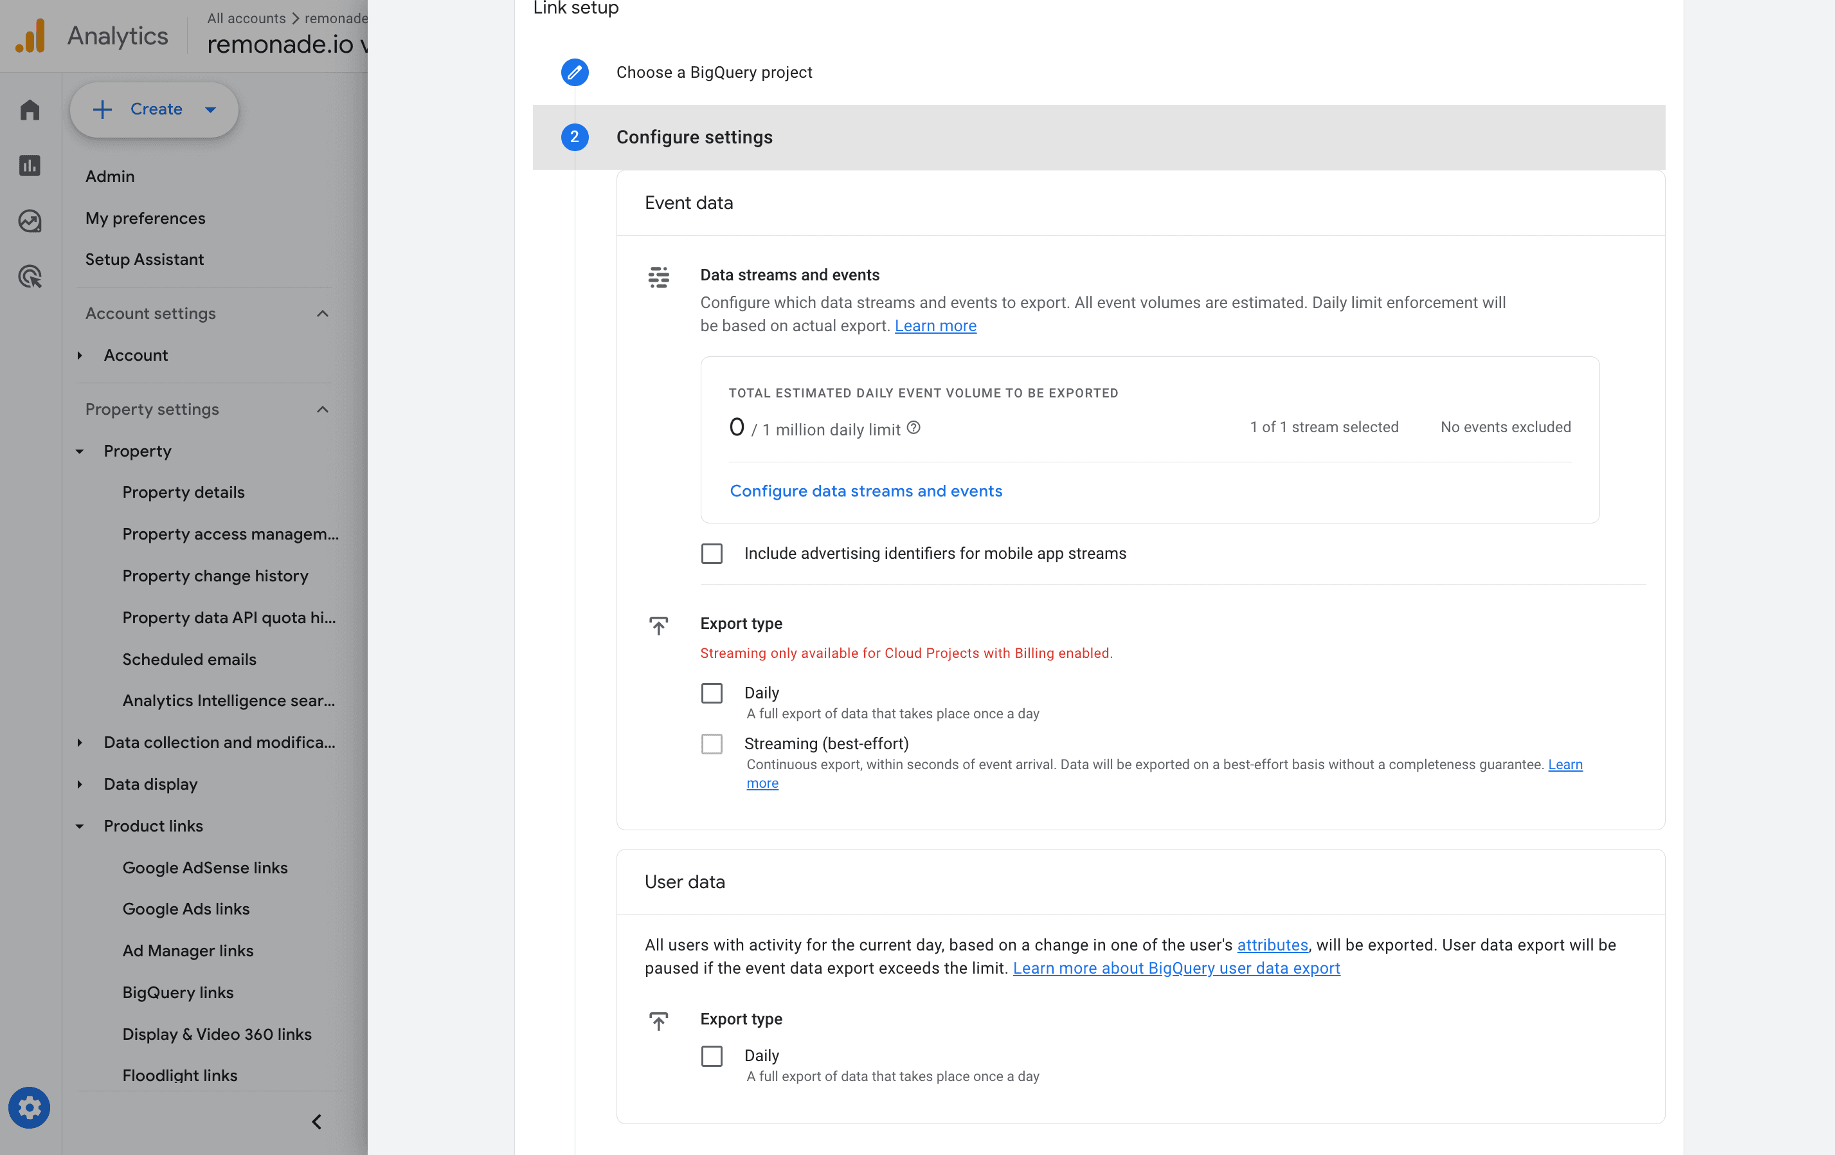Open the Explore icon in sidebar

click(x=30, y=221)
